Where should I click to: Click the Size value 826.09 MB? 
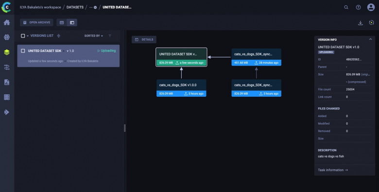353,74
